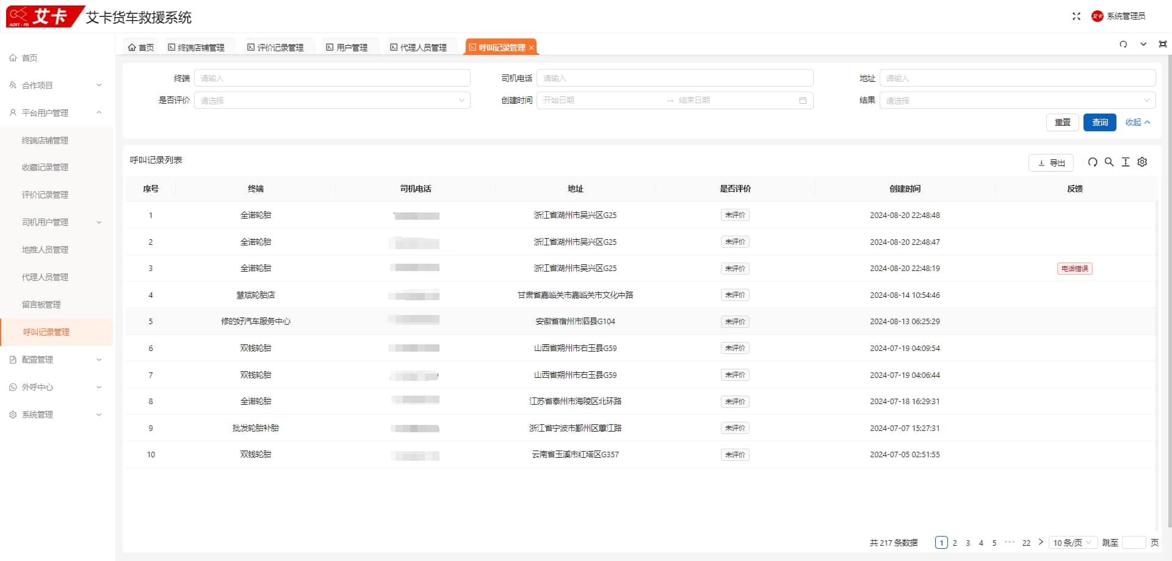Click the 未评价 tag in row 1
The height and width of the screenshot is (561, 1172).
(x=735, y=215)
